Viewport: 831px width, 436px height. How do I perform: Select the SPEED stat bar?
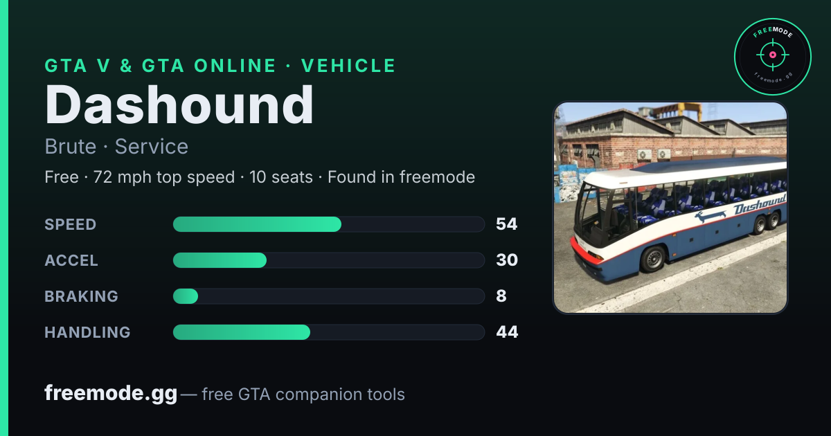point(328,224)
